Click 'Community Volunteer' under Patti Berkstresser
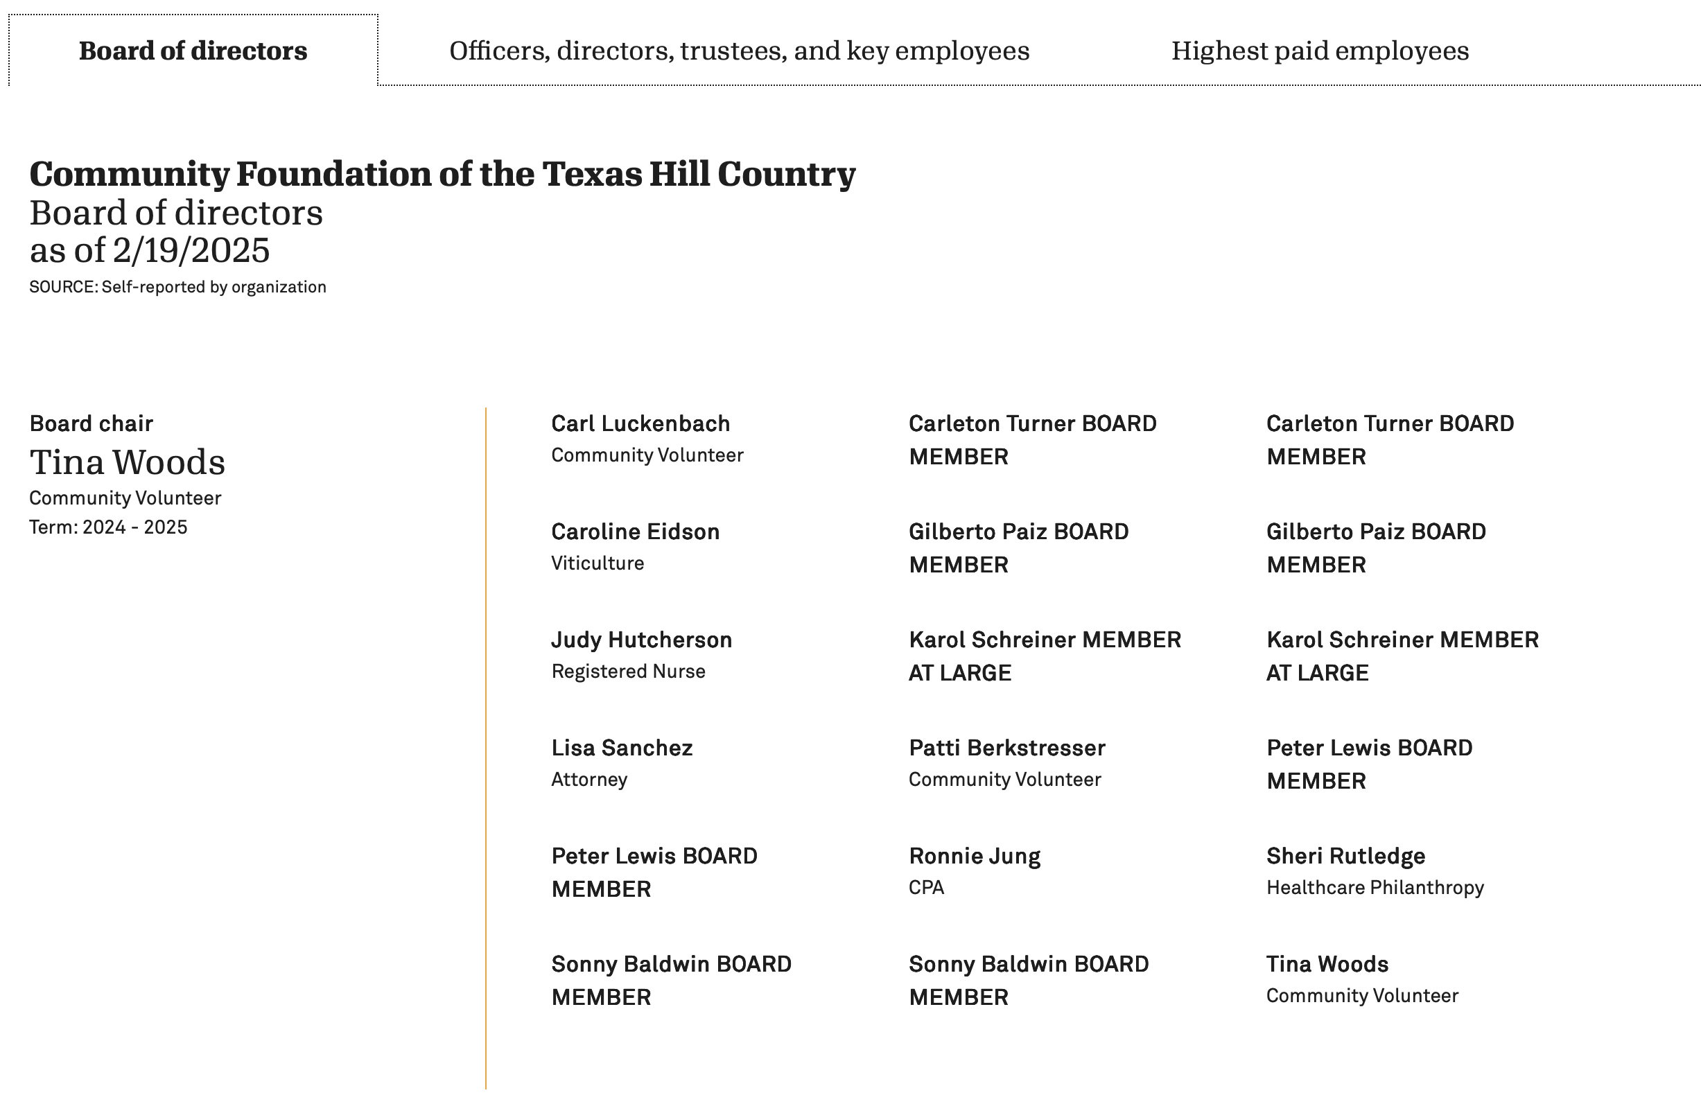The width and height of the screenshot is (1701, 1095). [1006, 779]
